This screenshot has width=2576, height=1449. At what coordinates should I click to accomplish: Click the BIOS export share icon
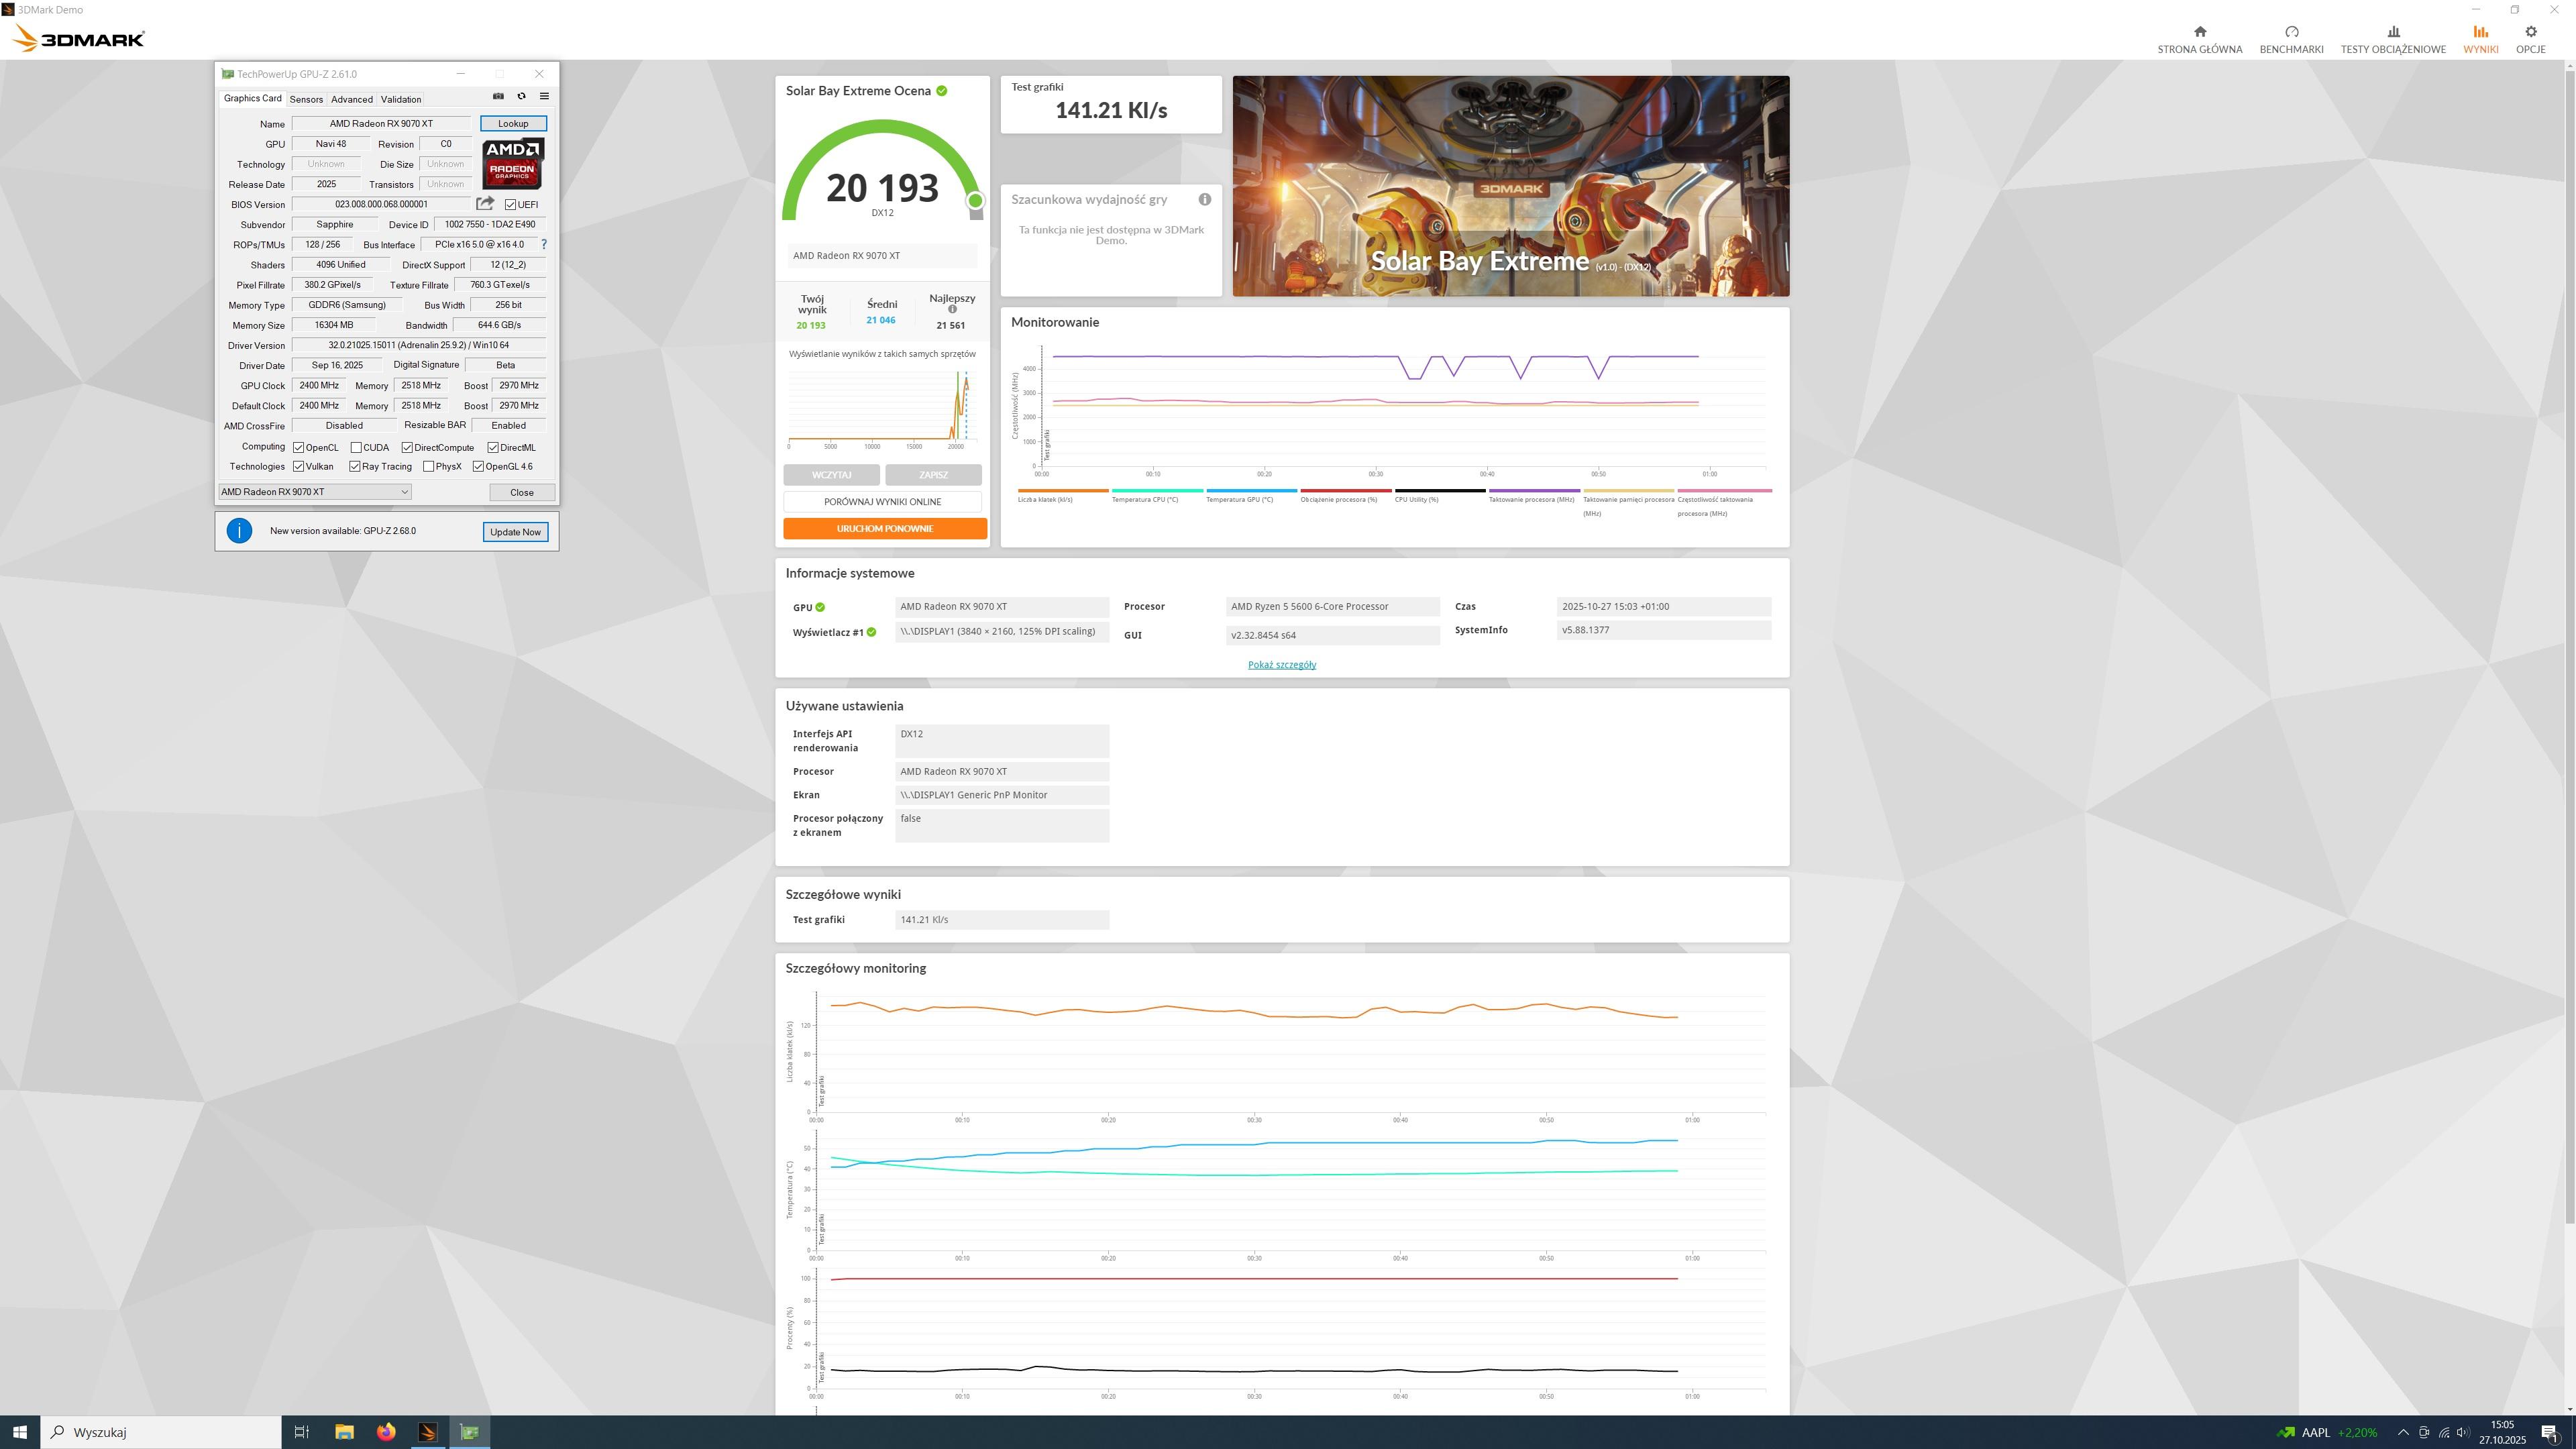click(x=485, y=204)
